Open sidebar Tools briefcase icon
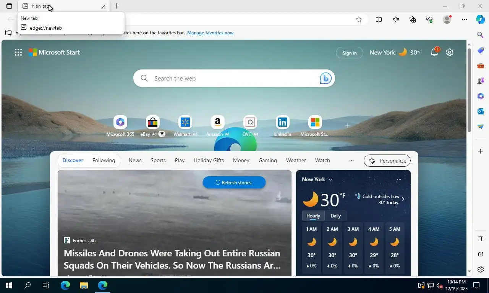Screen dimensions: 489x293 coord(481,66)
